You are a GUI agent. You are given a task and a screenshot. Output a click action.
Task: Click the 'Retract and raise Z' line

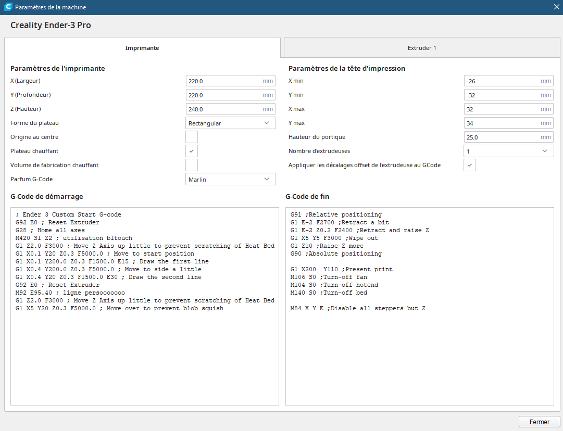(360, 230)
